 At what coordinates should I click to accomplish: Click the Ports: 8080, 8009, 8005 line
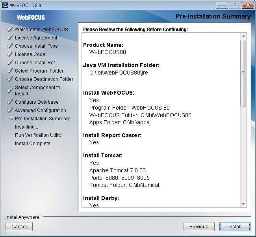coord(119,178)
